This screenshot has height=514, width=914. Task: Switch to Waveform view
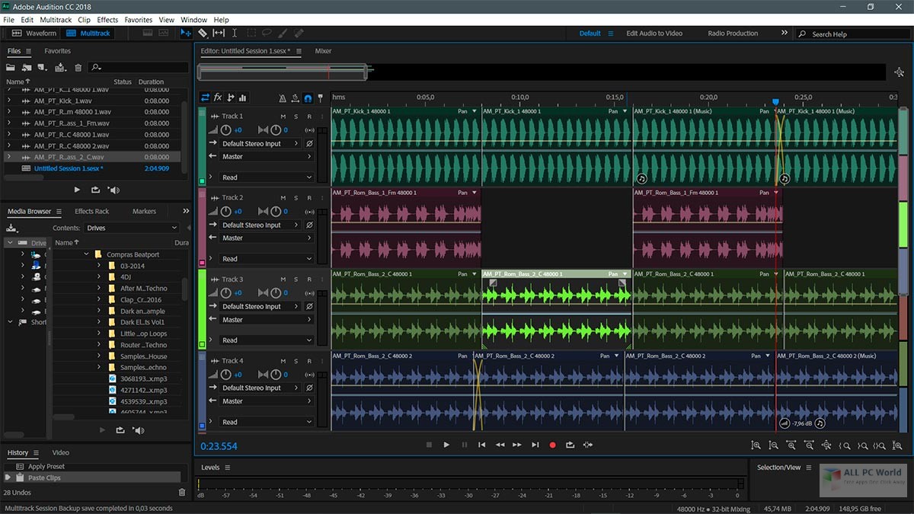coord(34,34)
